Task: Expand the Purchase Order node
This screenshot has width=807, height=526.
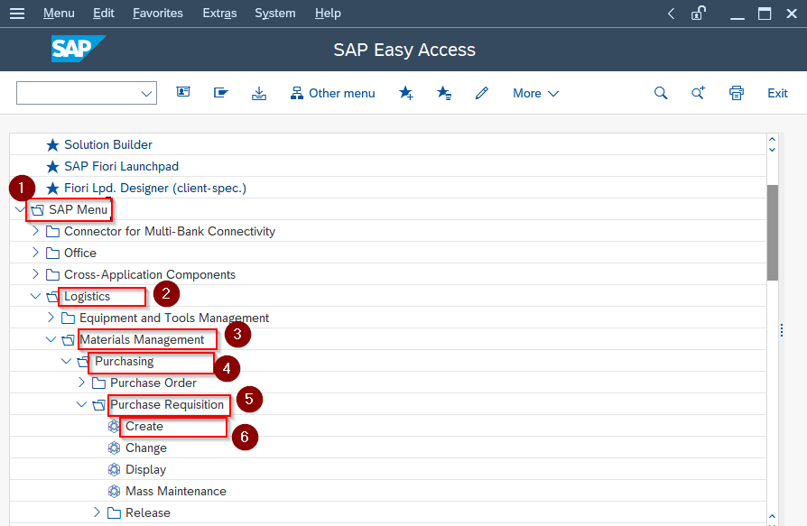Action: 81,382
